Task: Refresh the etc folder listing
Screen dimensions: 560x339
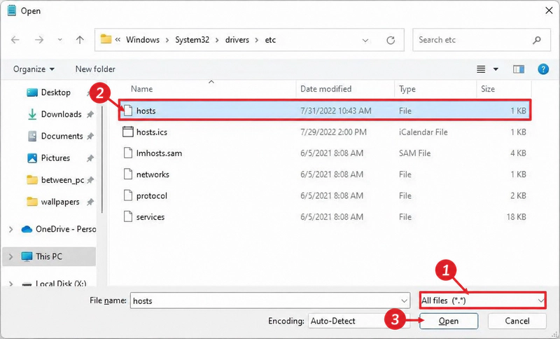Action: 391,40
